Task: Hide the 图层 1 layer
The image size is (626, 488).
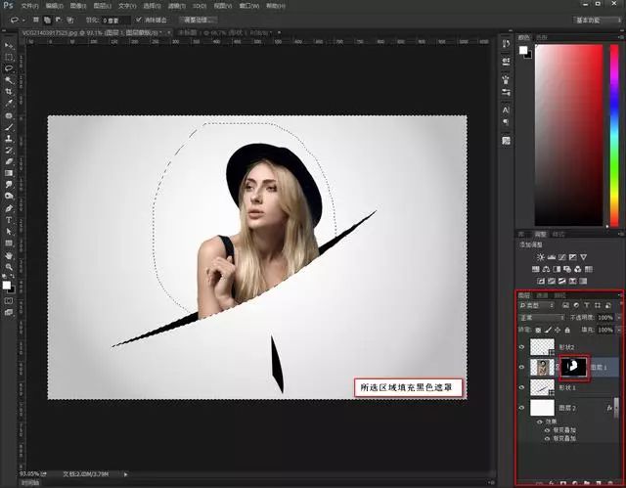Action: (521, 367)
